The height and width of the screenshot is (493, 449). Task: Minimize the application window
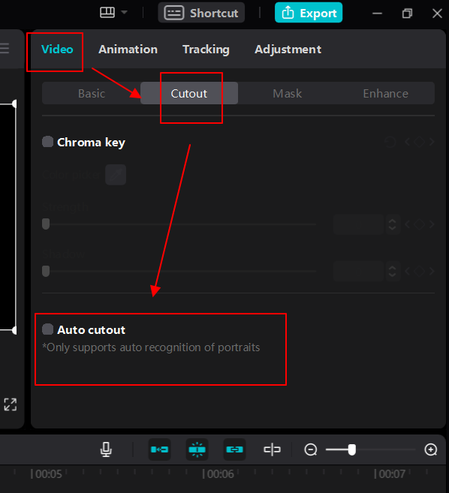[377, 14]
